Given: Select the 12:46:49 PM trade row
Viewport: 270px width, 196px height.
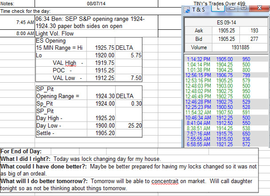Looking at the screenshot, I should (226, 96).
